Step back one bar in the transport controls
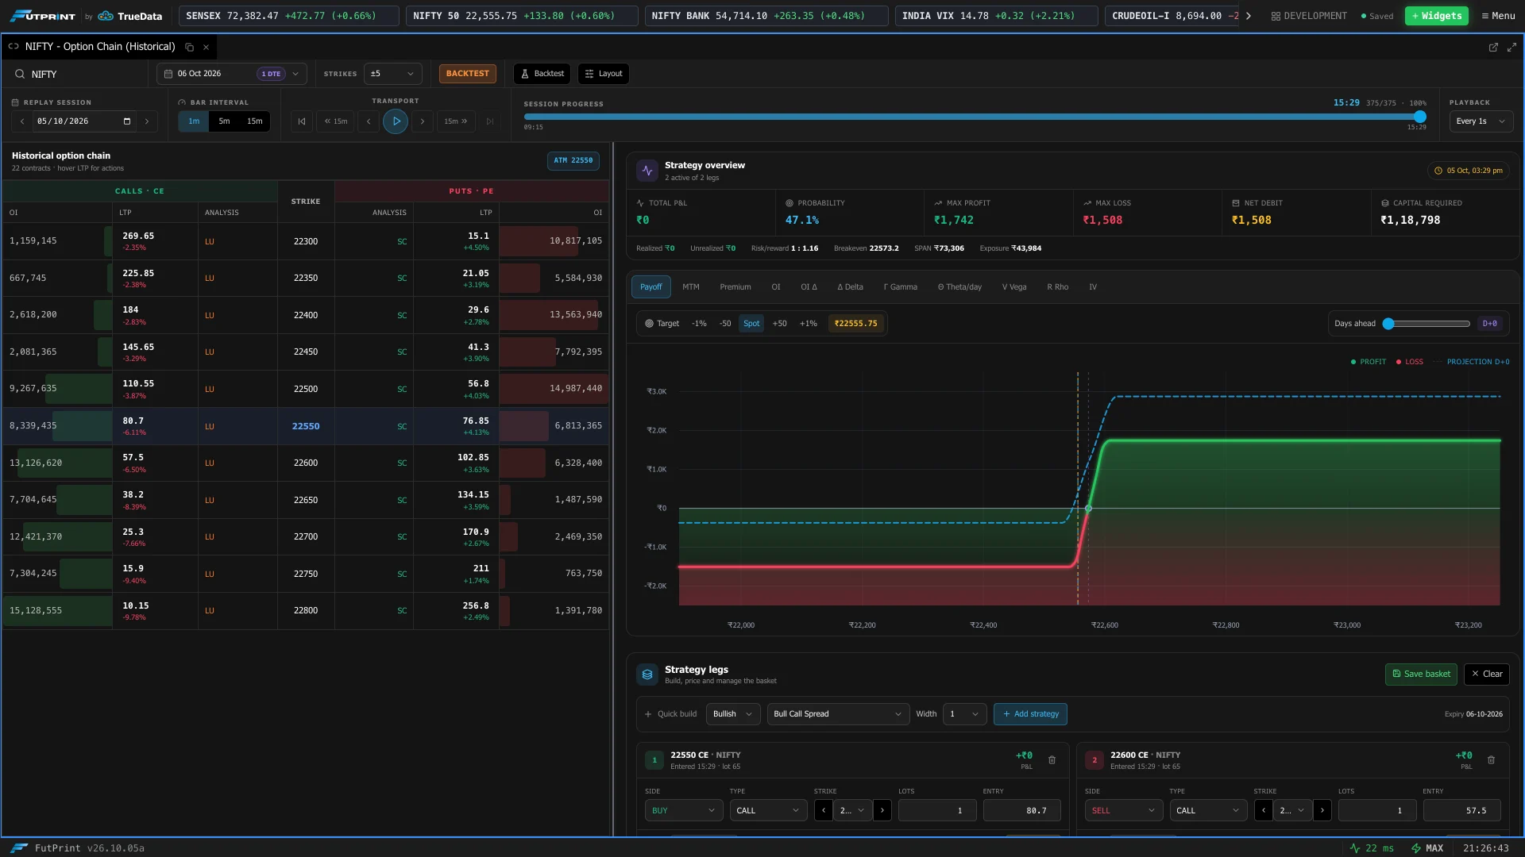 (x=369, y=121)
